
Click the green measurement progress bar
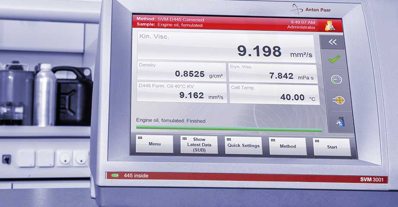coord(229,129)
